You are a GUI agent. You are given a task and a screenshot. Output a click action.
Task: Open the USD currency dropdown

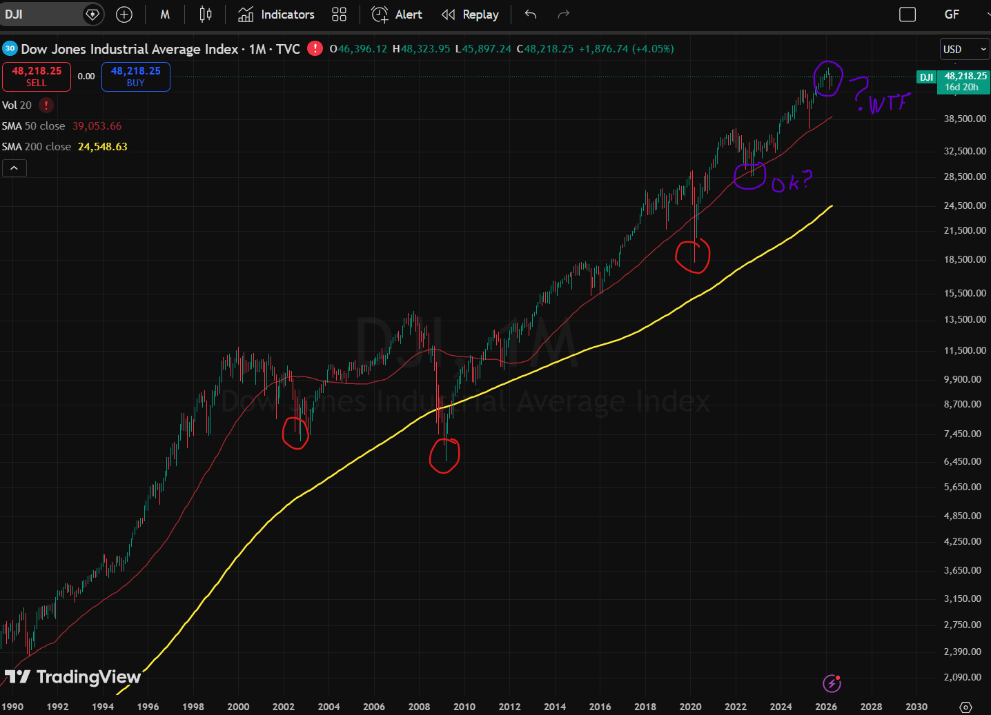[965, 49]
